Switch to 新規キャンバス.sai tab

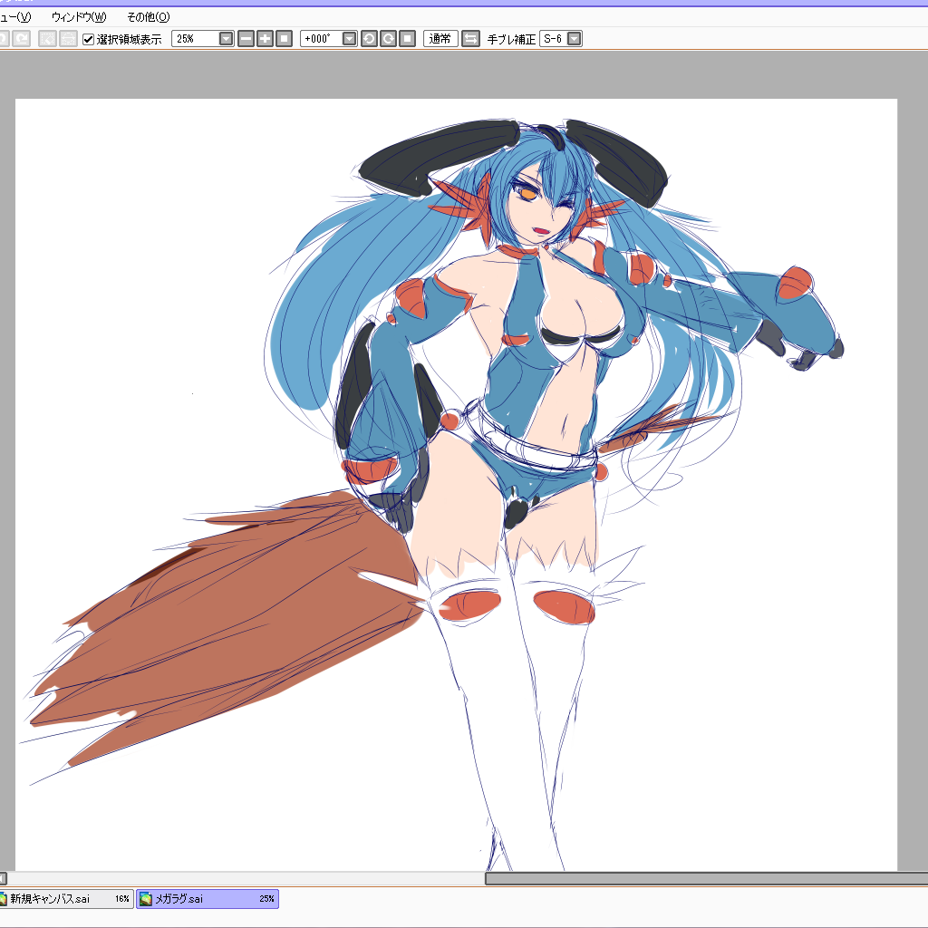(x=66, y=898)
